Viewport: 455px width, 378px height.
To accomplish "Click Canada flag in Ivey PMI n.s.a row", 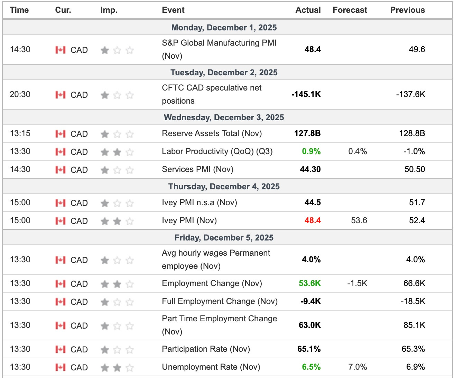I will click(x=61, y=203).
